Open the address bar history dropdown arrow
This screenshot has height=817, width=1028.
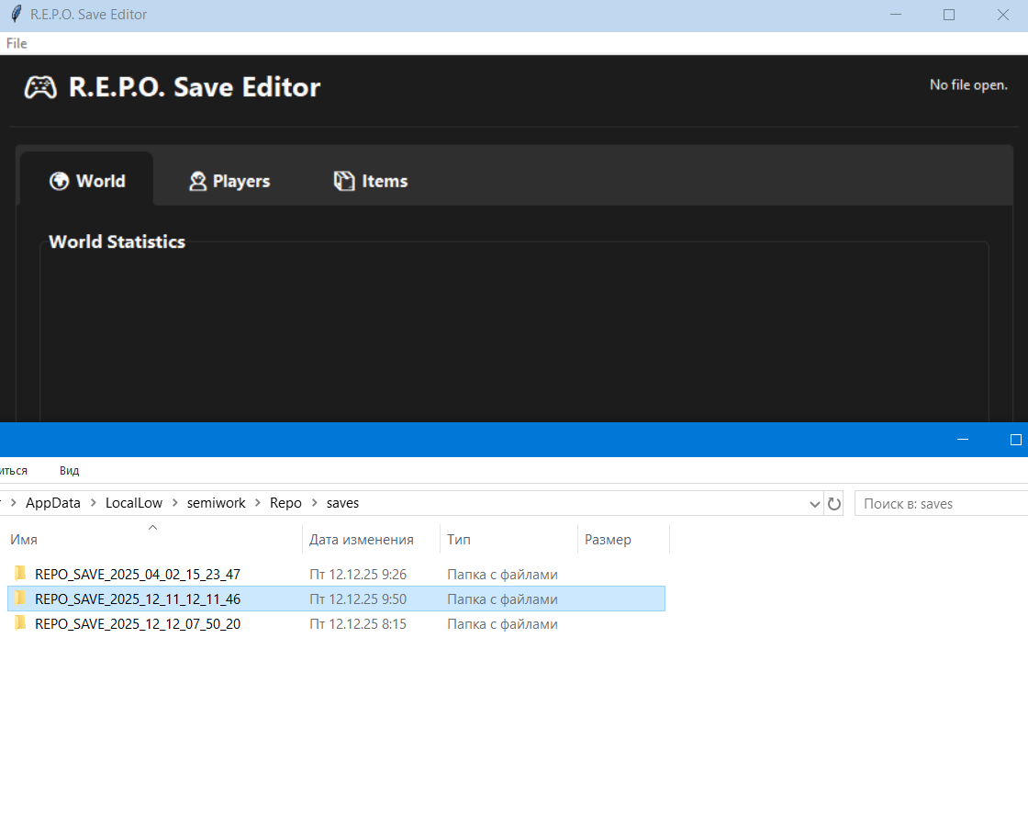coord(814,504)
